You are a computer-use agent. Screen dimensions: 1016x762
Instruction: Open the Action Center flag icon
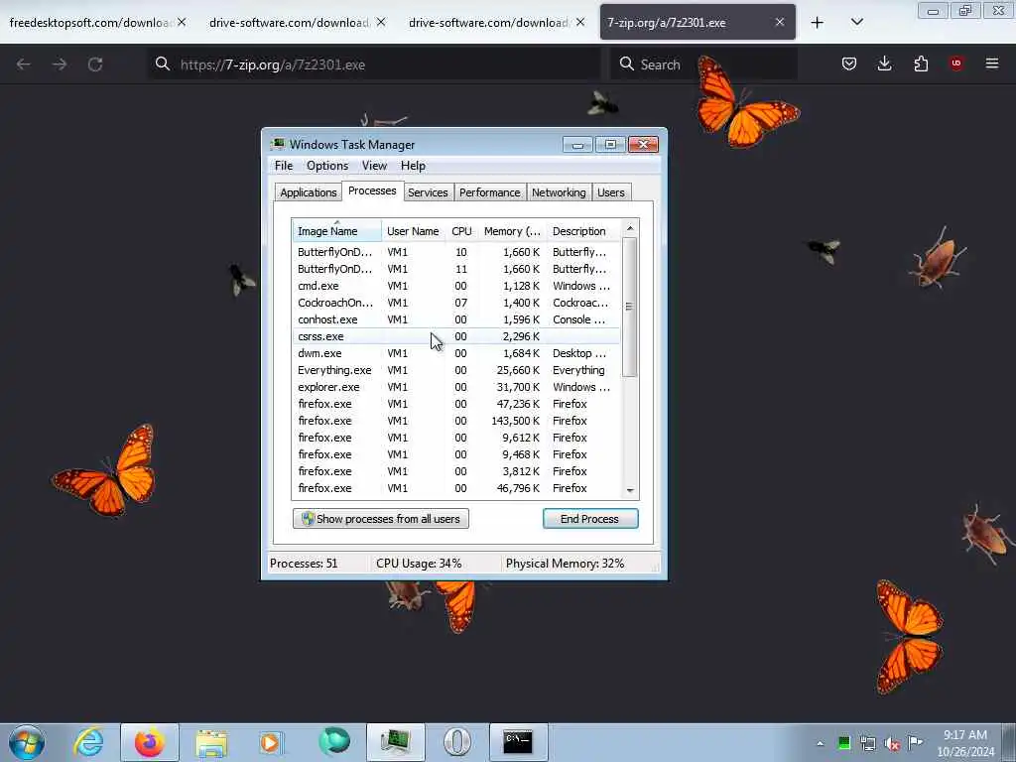pyautogui.click(x=916, y=742)
